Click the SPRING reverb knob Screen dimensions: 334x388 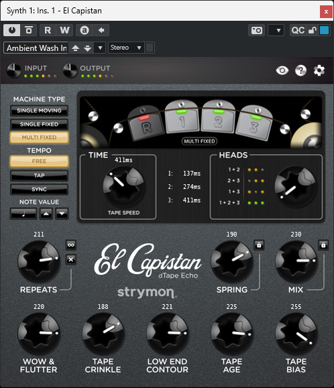tap(231, 261)
